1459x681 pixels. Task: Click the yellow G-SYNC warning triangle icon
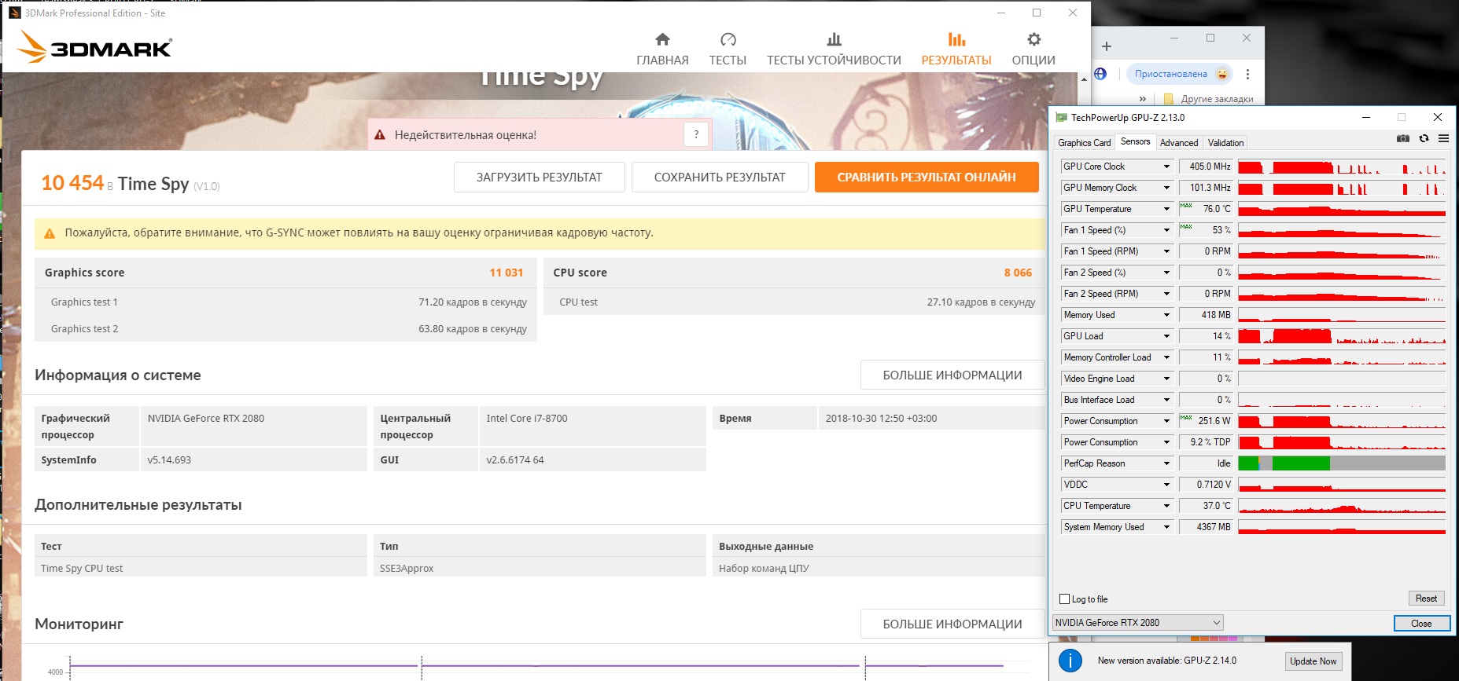[x=50, y=233]
